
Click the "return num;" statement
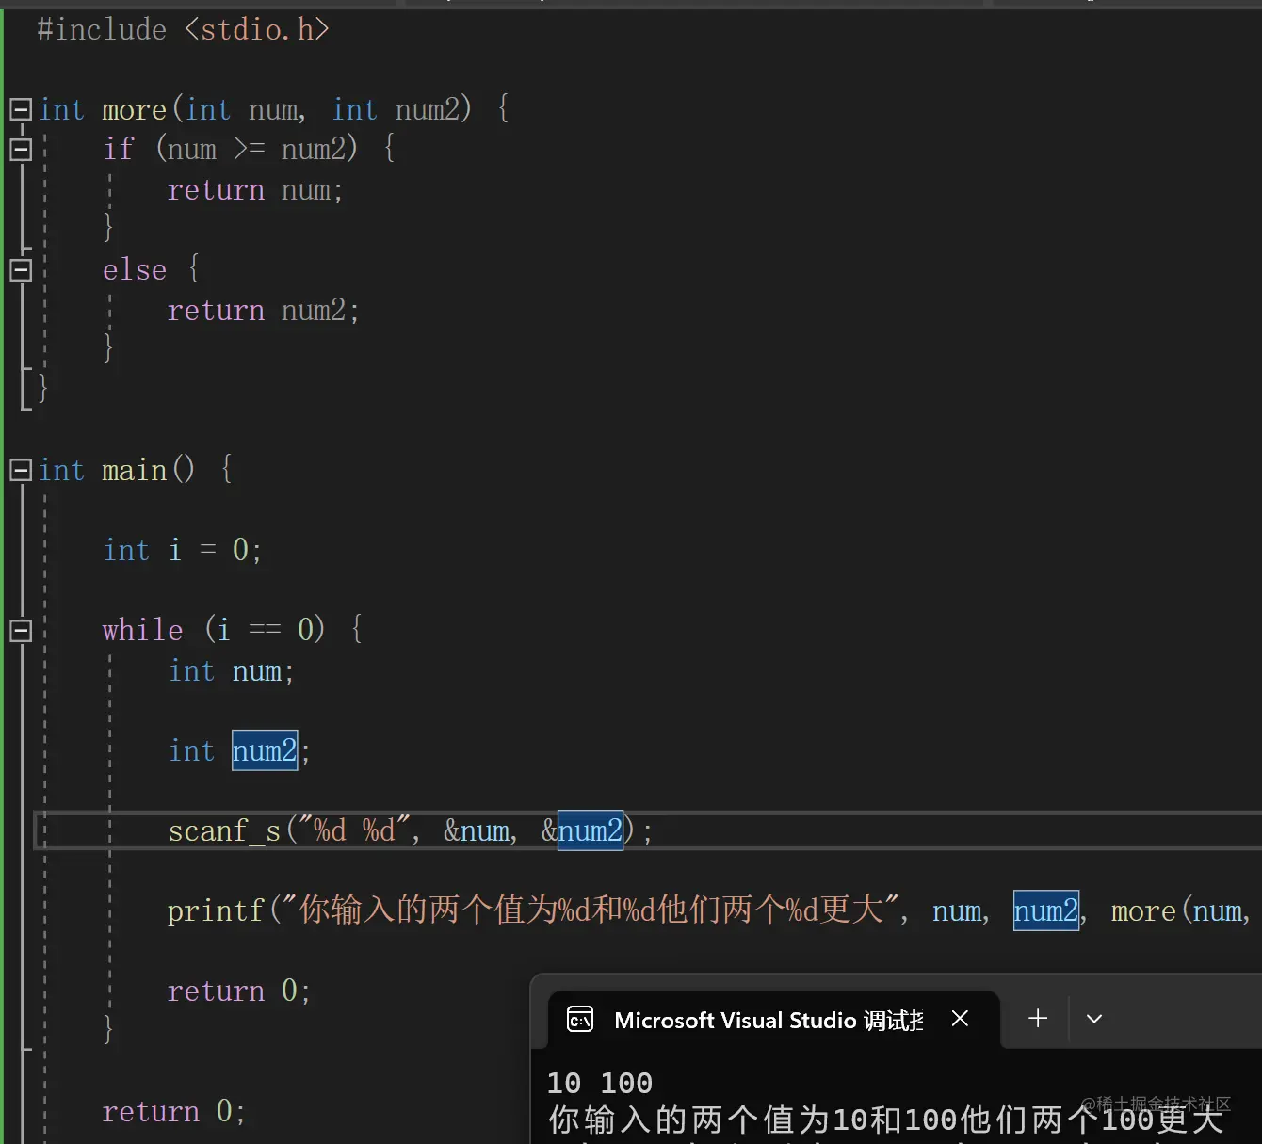click(255, 190)
